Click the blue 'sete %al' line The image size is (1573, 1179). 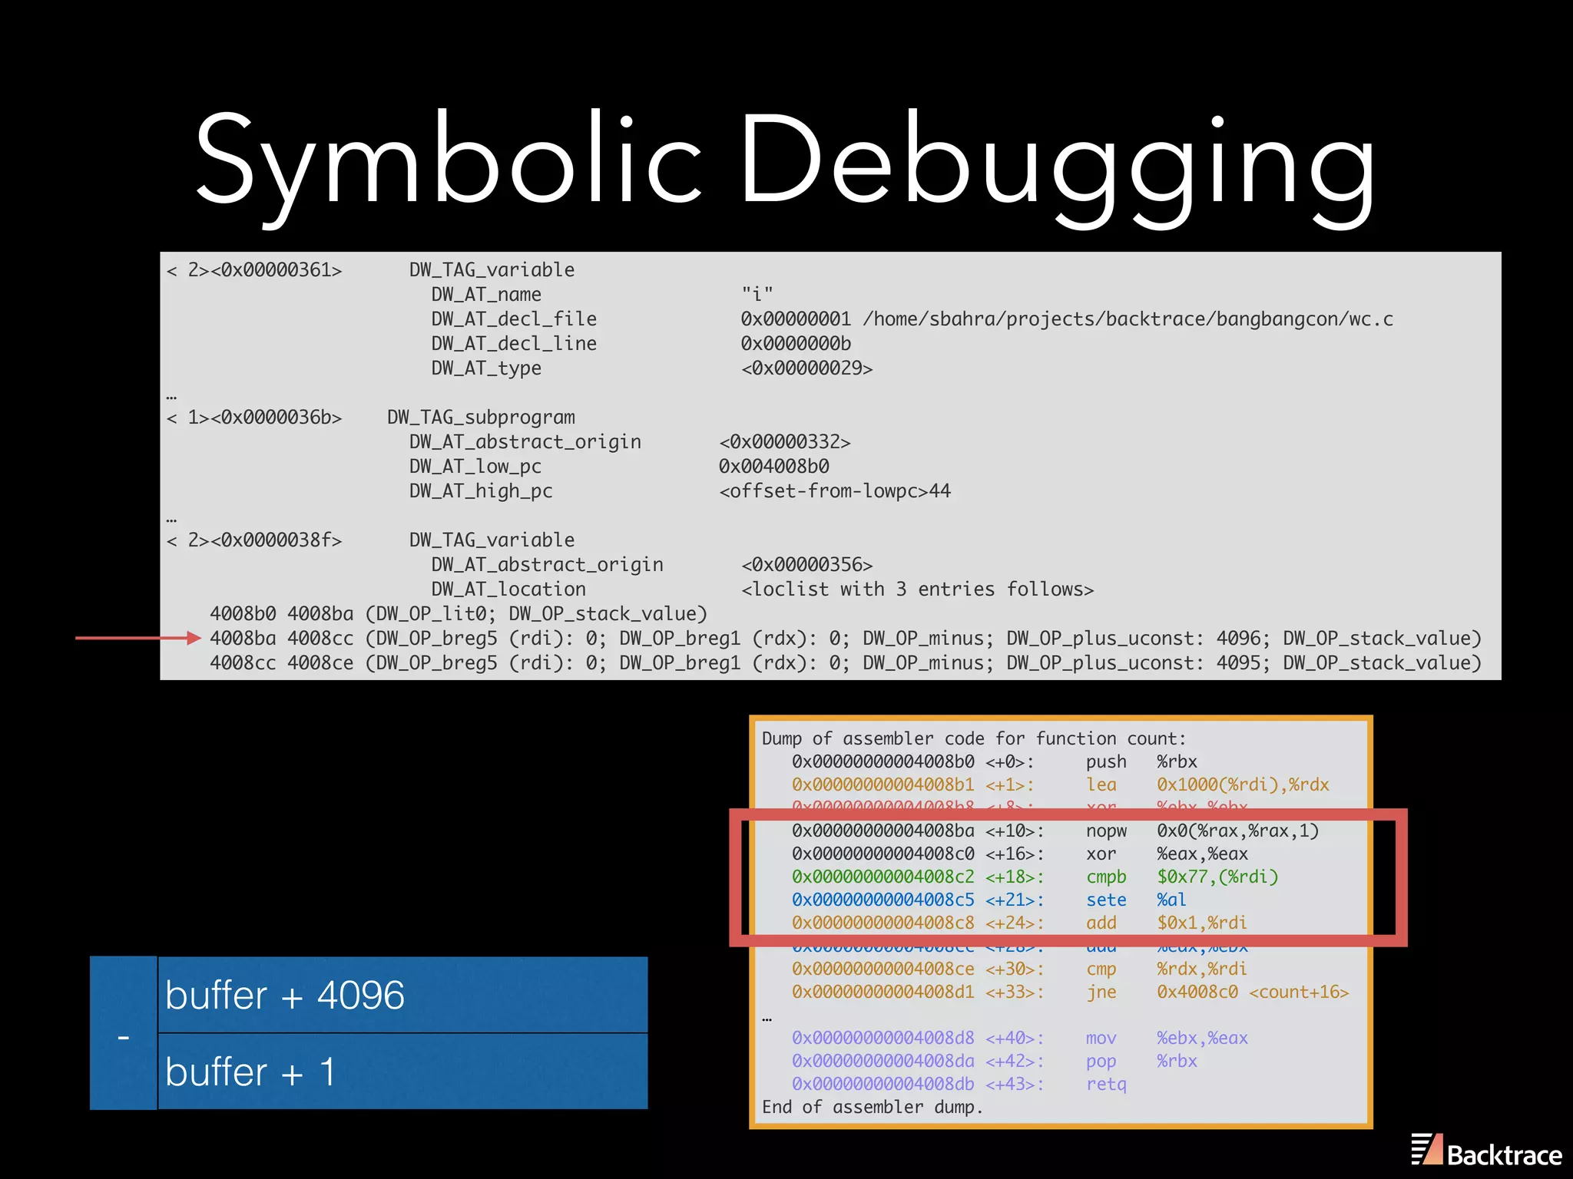[x=989, y=900]
